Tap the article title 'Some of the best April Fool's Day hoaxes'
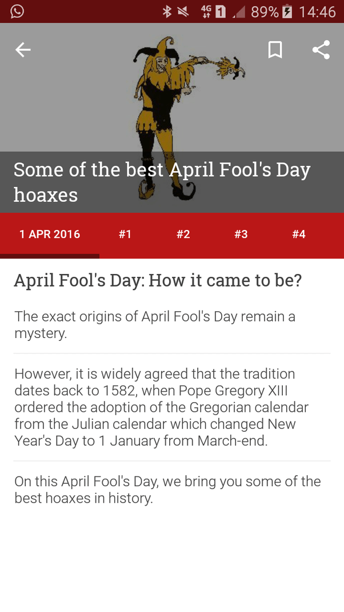This screenshot has width=344, height=612. [162, 182]
